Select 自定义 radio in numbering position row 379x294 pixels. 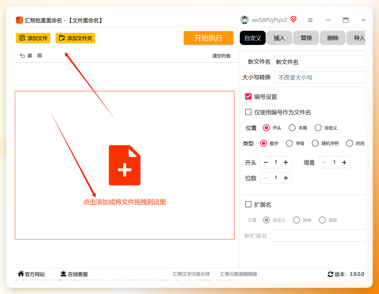coord(318,128)
